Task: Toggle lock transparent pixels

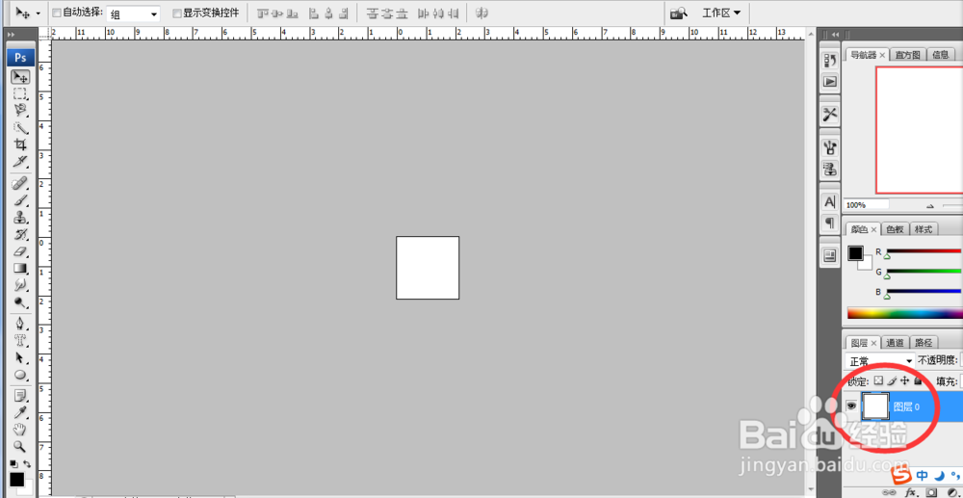Action: point(878,380)
